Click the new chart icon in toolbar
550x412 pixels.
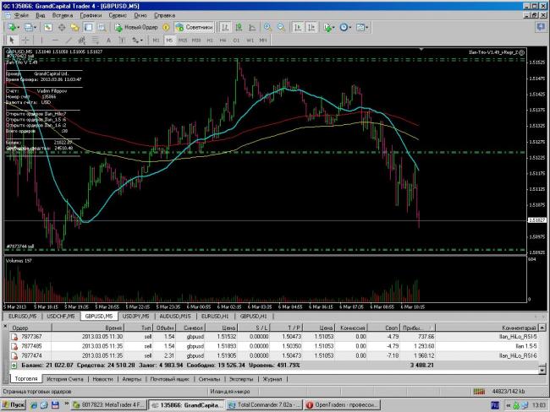[x=11, y=27]
